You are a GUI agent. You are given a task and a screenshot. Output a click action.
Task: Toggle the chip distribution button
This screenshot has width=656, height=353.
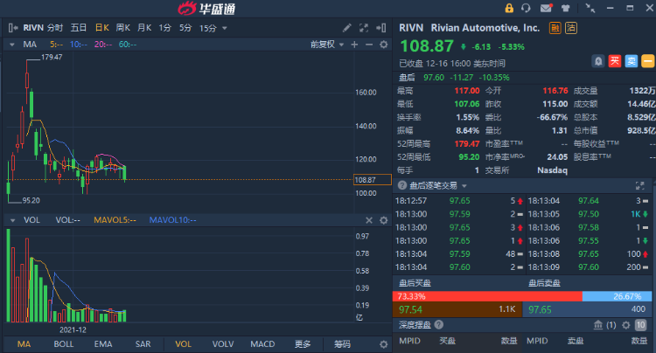tap(342, 344)
